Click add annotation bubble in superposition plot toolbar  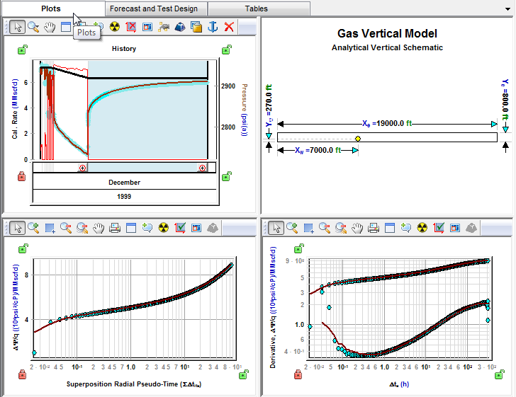(x=147, y=227)
